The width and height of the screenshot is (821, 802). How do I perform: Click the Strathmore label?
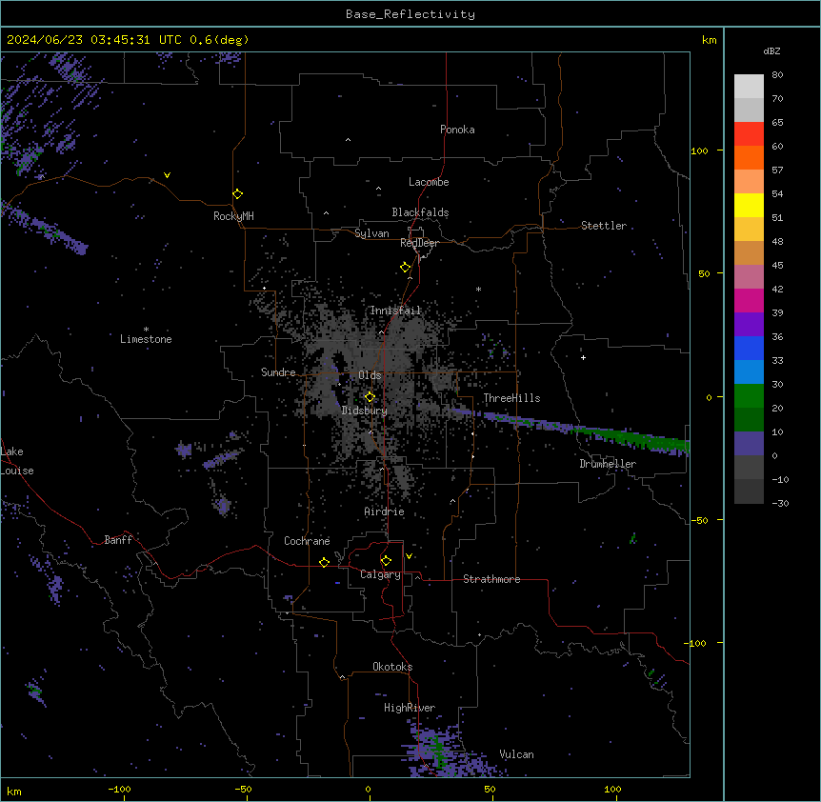pyautogui.click(x=491, y=579)
